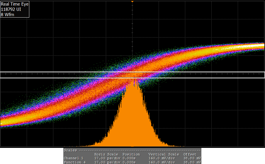
Task: Click Function 4 position value 0.000s
Action: pos(129,162)
